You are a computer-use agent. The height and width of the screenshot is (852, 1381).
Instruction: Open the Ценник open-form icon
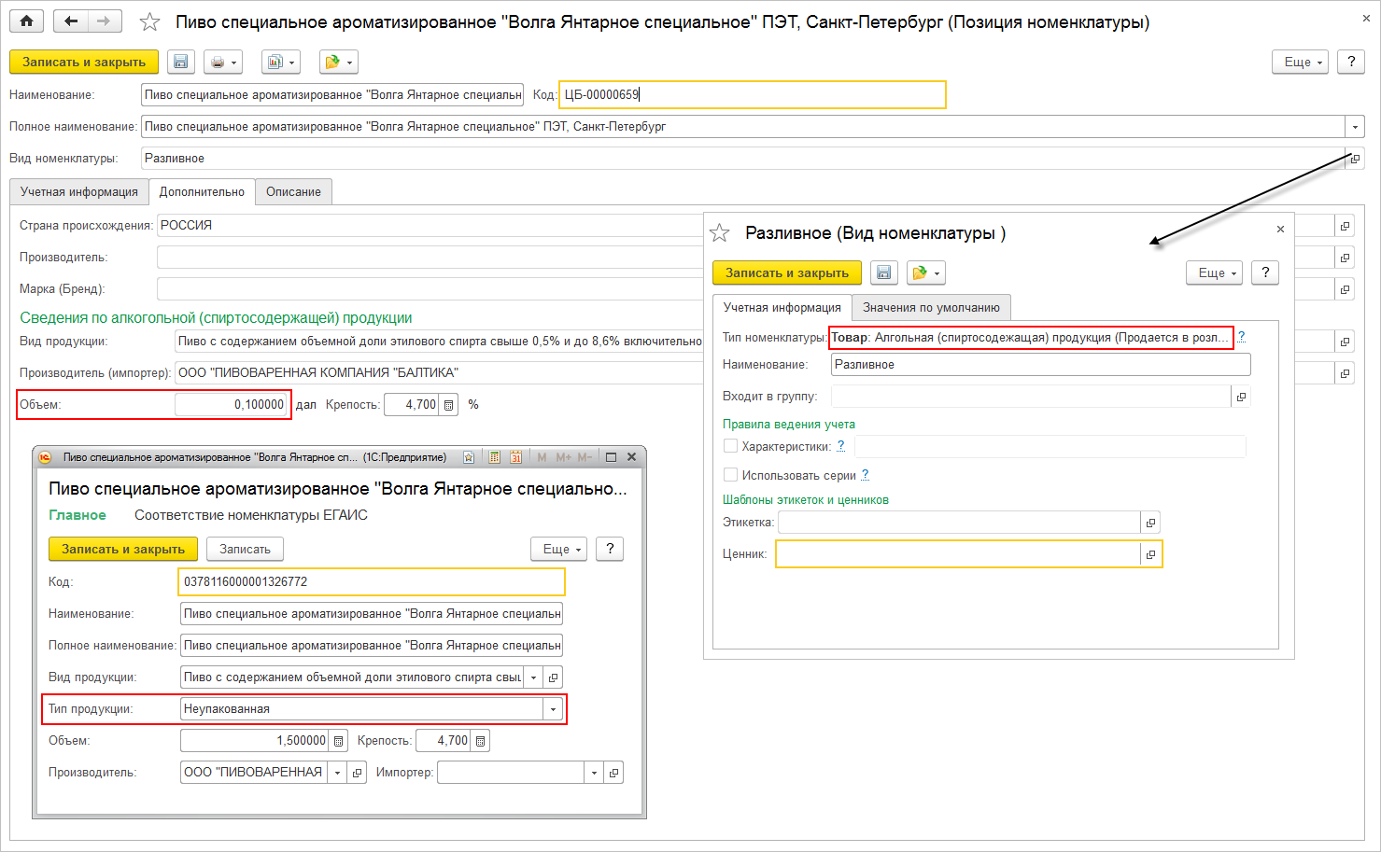pyautogui.click(x=1150, y=554)
